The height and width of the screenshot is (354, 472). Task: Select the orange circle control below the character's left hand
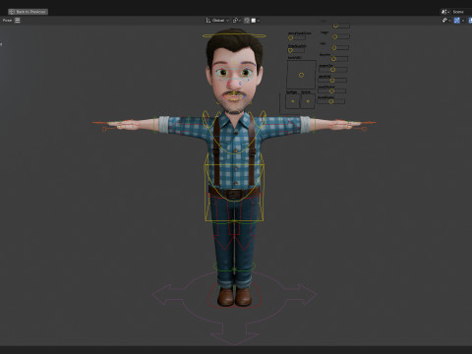coord(364,129)
